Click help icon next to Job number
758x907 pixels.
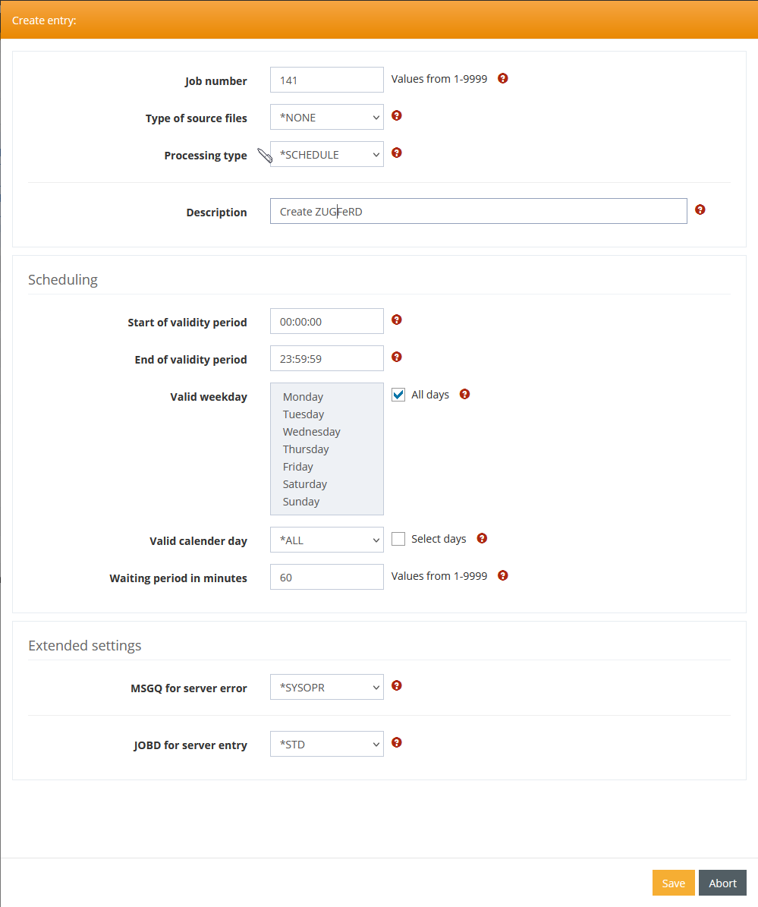pyautogui.click(x=502, y=78)
